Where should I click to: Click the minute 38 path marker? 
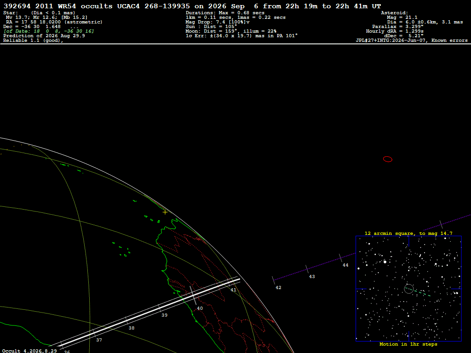click(x=132, y=328)
